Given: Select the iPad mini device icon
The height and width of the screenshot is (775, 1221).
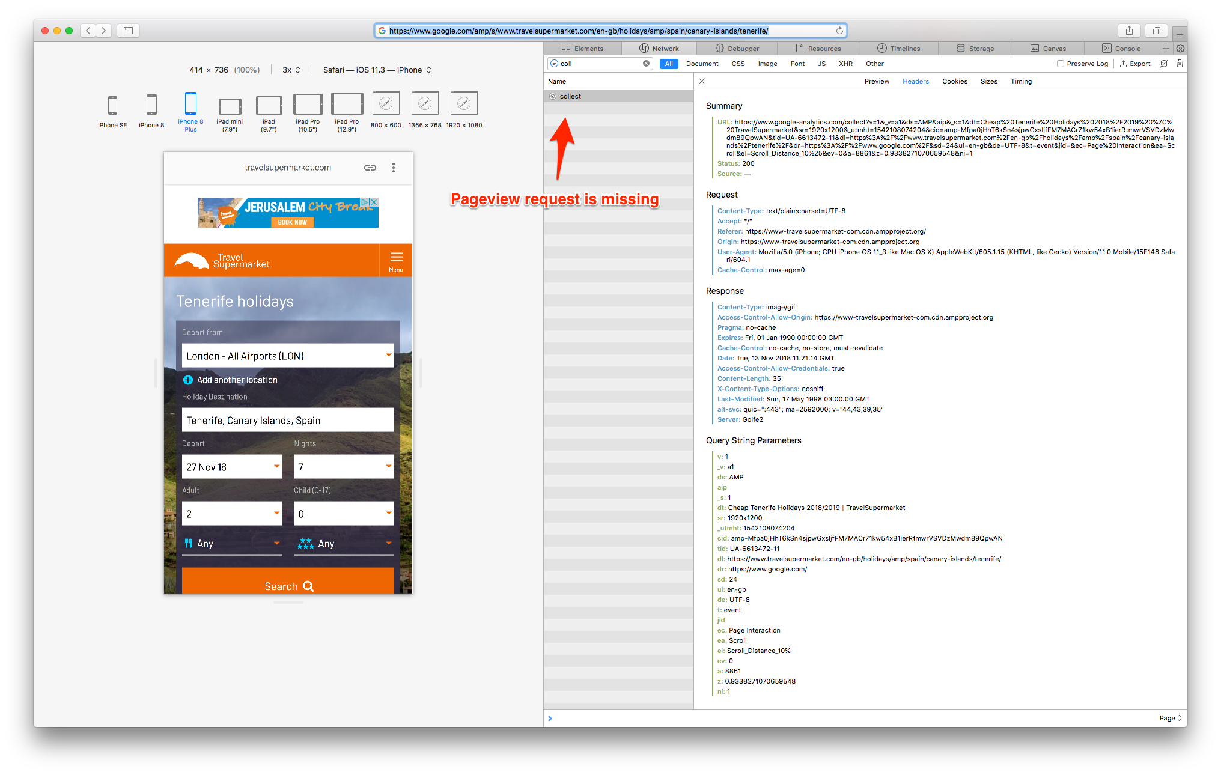Looking at the screenshot, I should coord(230,106).
